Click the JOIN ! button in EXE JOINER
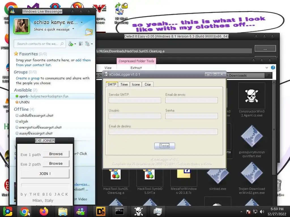The width and height of the screenshot is (290, 217). (45, 174)
